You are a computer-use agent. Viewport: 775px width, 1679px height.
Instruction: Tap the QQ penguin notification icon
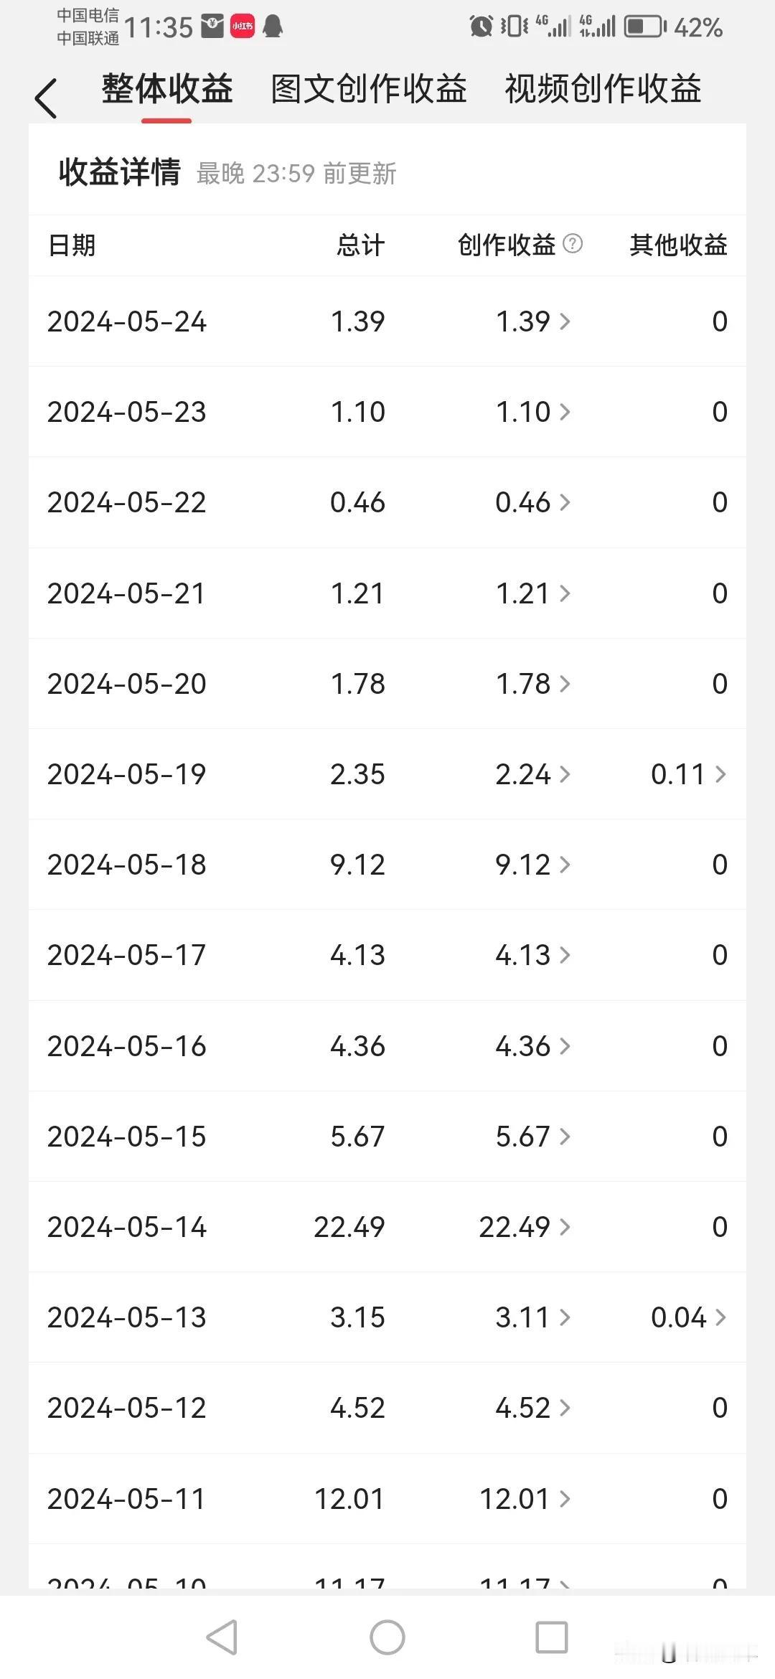coord(273,27)
